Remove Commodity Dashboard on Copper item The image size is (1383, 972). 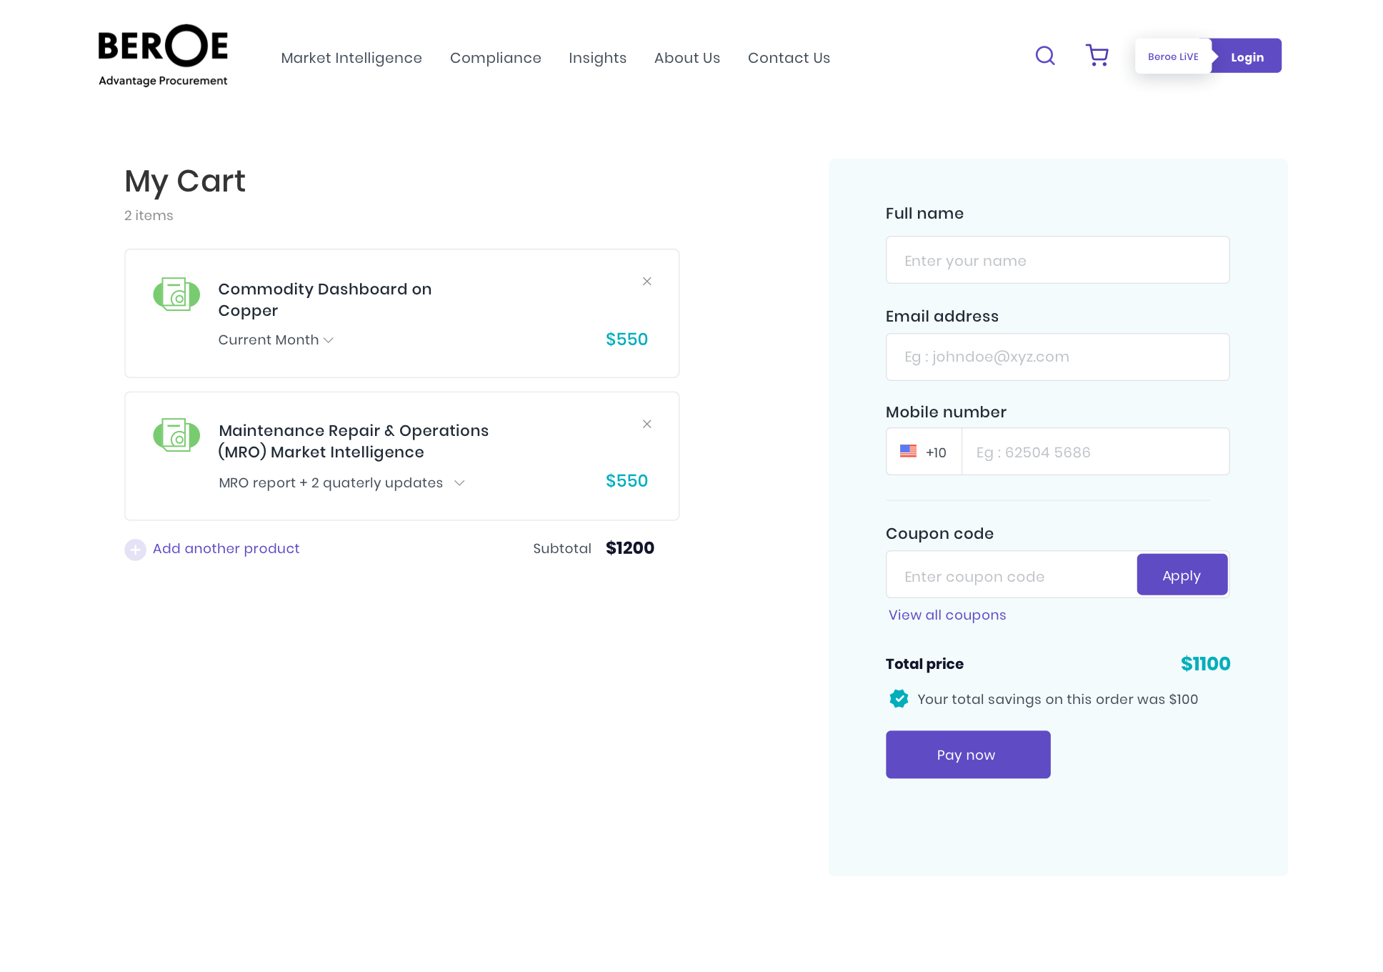point(646,282)
